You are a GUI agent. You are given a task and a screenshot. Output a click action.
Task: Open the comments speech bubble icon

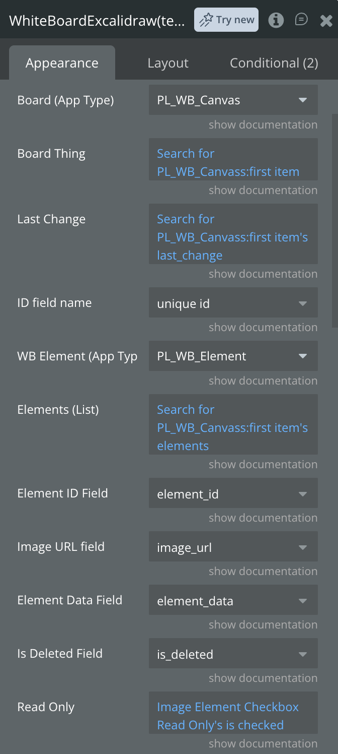[301, 20]
